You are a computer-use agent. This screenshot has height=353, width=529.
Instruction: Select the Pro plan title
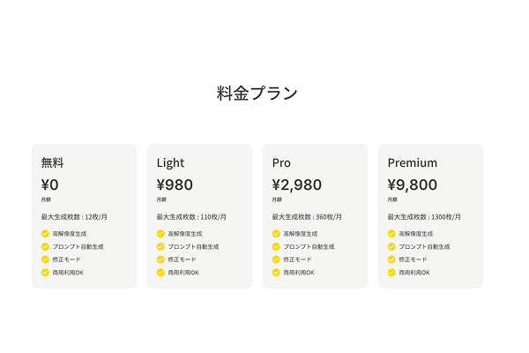281,162
